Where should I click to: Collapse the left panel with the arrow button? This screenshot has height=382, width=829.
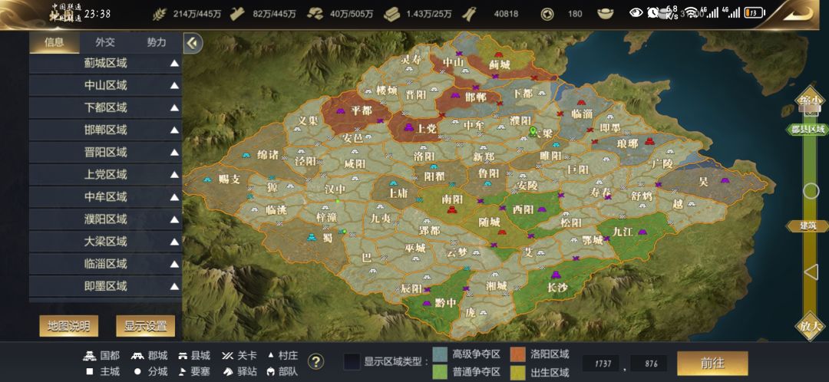(193, 43)
